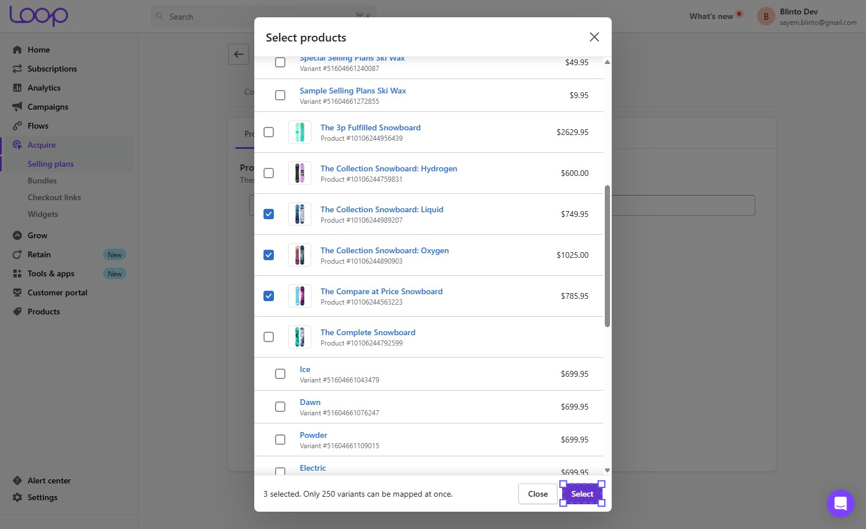Uncheck The Collection Snowboard: Oxygen
The height and width of the screenshot is (529, 866).
[x=269, y=255]
